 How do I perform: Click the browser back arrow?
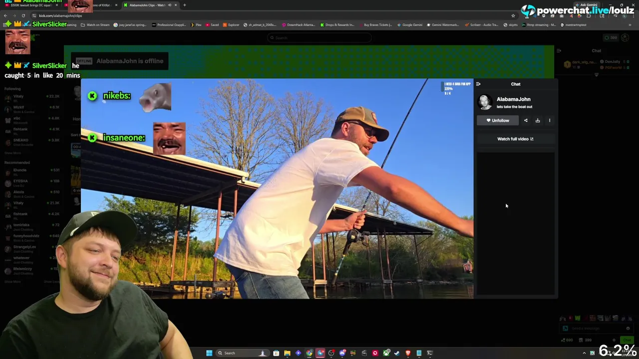click(x=5, y=15)
